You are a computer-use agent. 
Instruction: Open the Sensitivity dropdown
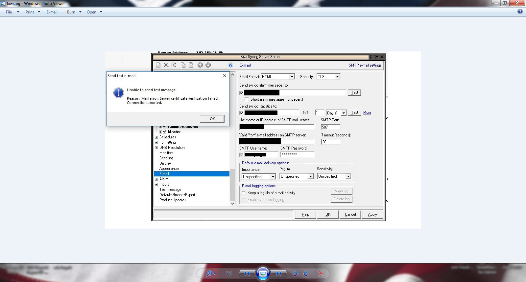coord(348,176)
